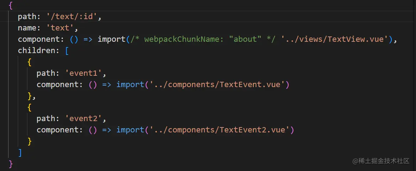This screenshot has height=171, width=416.
Task: Click the 'event2' path string
Action: [83, 119]
